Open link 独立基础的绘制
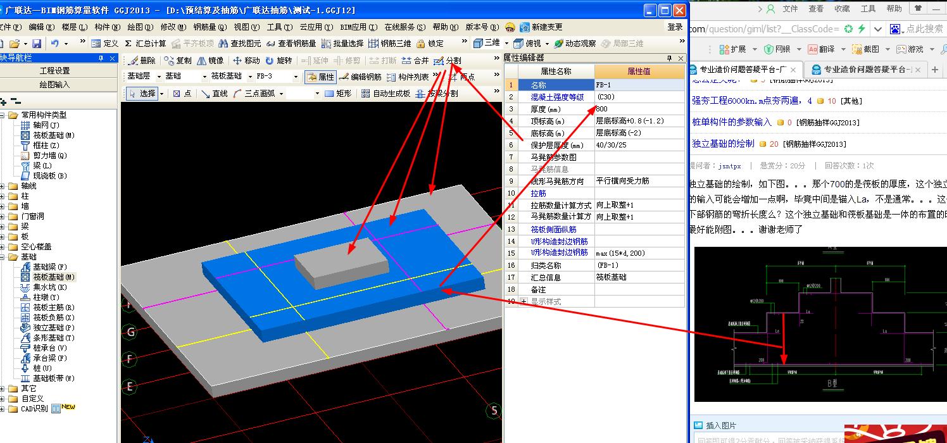This screenshot has width=947, height=443. click(723, 144)
